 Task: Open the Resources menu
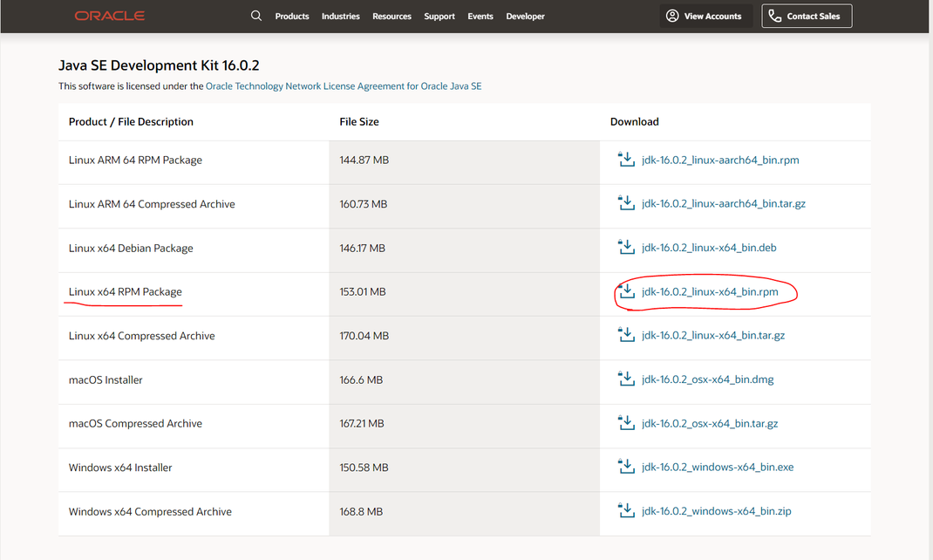[x=392, y=16]
